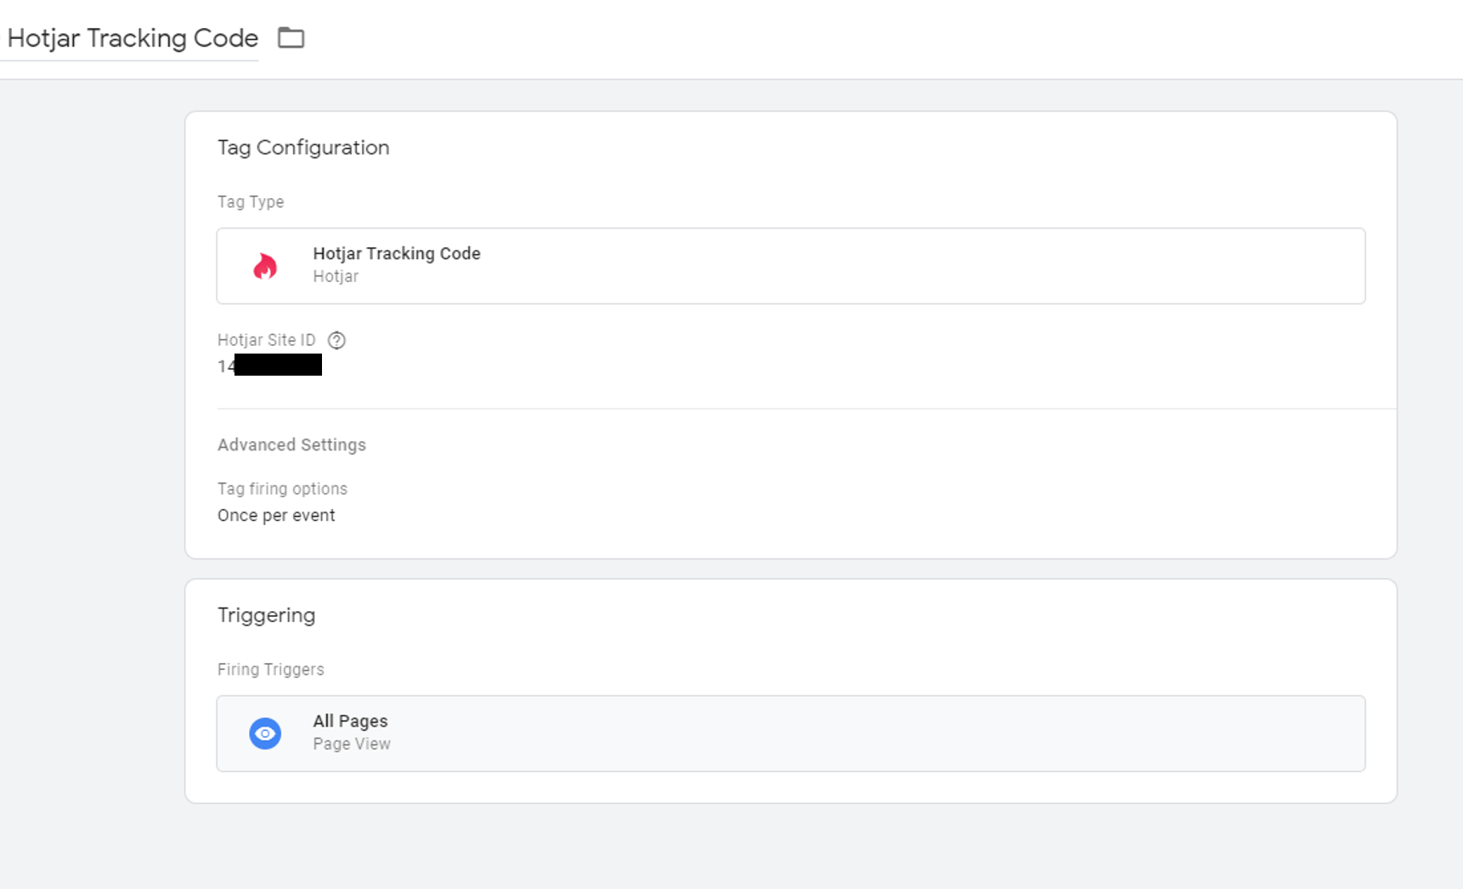Click the Tag Configuration heading

click(x=303, y=147)
